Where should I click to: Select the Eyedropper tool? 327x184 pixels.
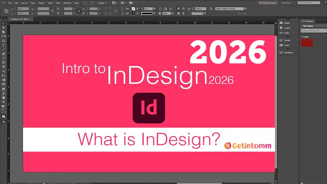(x=4, y=94)
